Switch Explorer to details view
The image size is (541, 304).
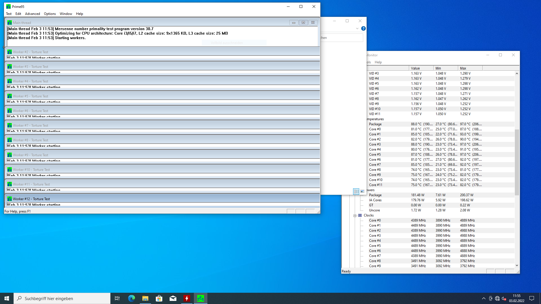click(356, 191)
